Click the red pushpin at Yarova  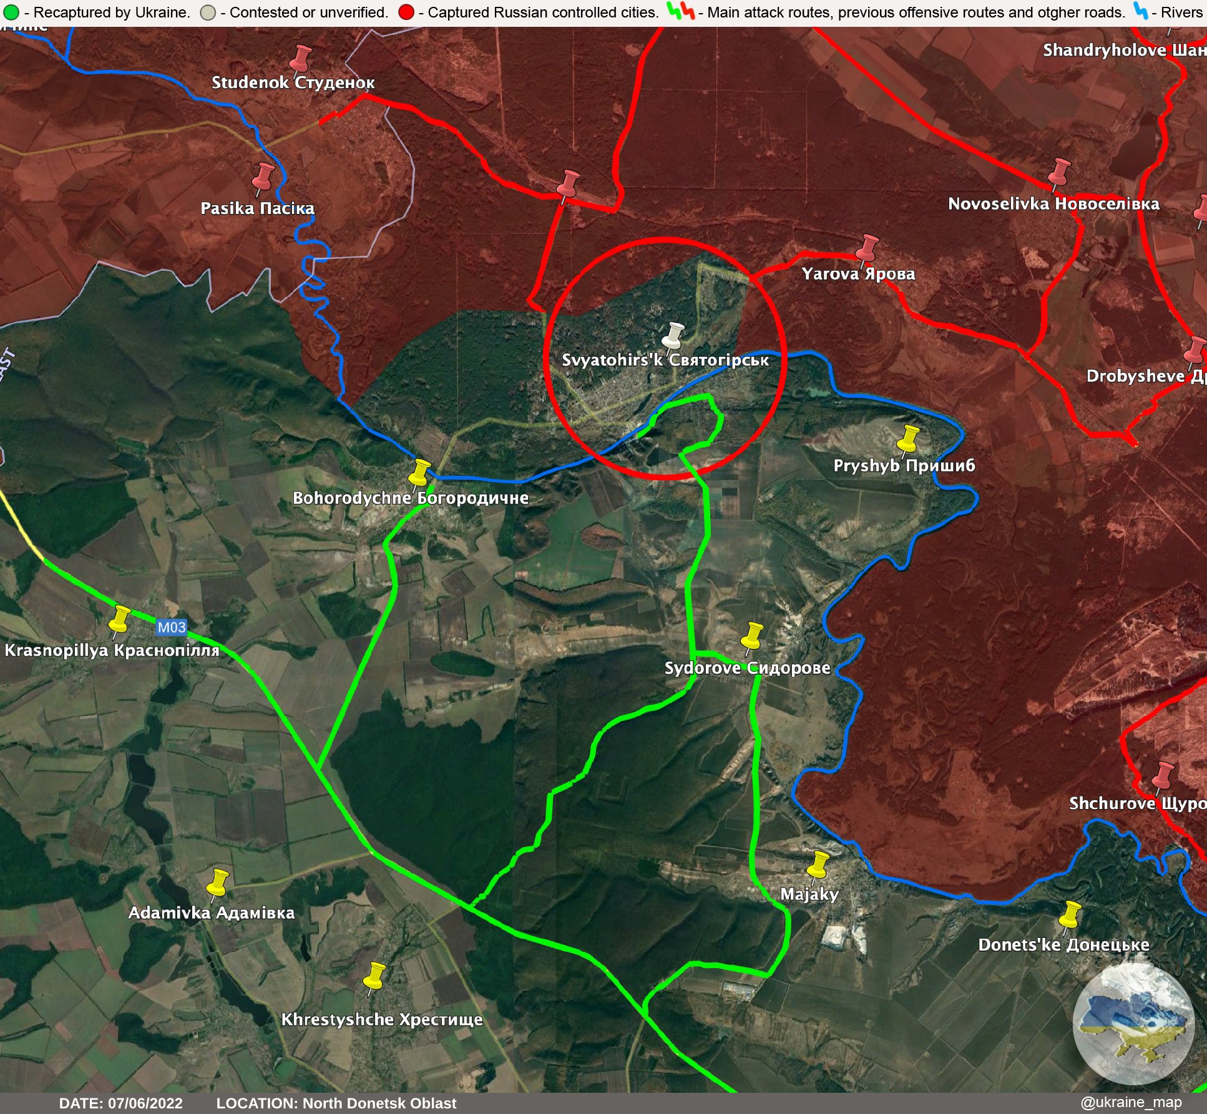(x=867, y=248)
